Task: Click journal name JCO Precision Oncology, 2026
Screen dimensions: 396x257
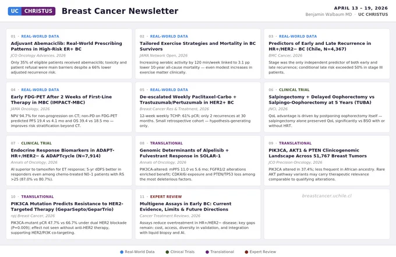Action: 295,162
